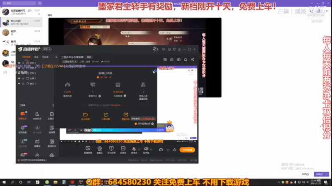332x186 pixels.
Task: Toggle the save-stream checkbox in the dialog
Action: [x=136, y=124]
